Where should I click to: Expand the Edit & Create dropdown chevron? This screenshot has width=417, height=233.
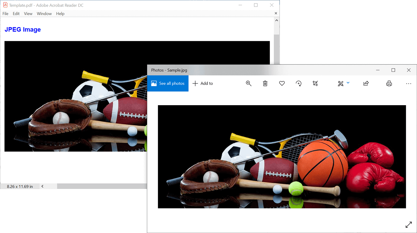pyautogui.click(x=348, y=83)
